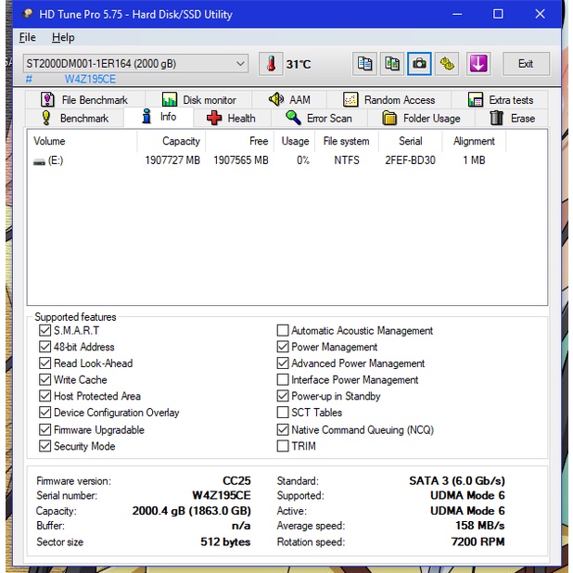The image size is (573, 573).
Task: Enable the Automatic Acoustic Management checkbox
Action: [283, 331]
